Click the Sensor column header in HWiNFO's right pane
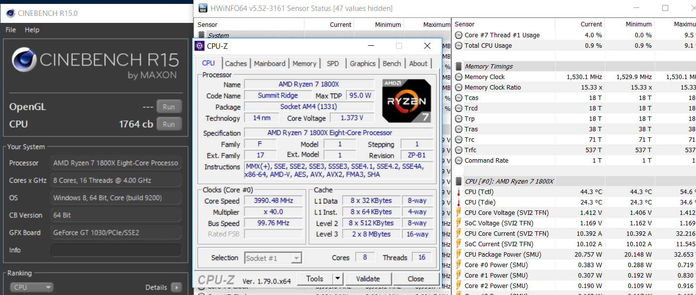The width and height of the screenshot is (696, 295). (503, 24)
